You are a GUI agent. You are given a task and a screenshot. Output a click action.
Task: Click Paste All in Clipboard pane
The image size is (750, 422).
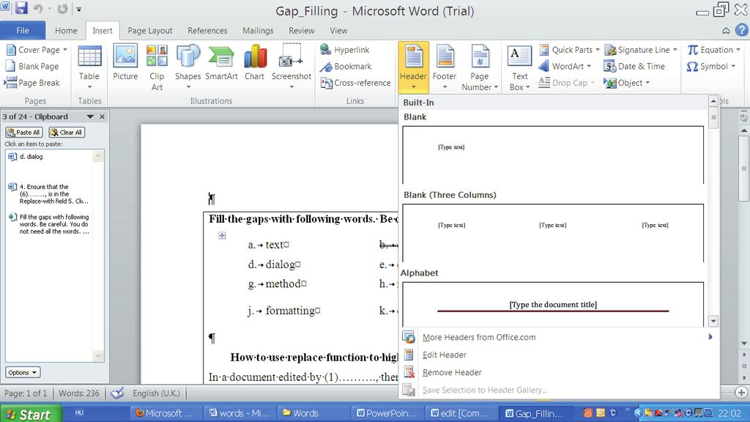tap(24, 133)
